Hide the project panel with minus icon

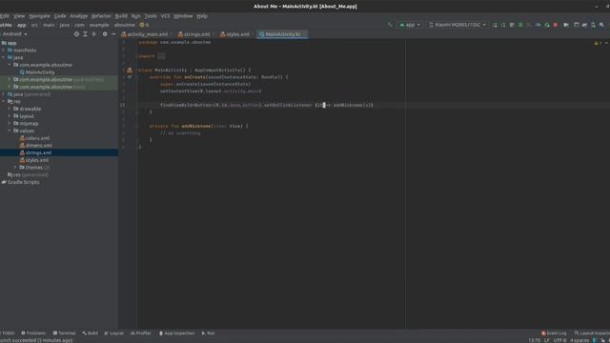[113, 34]
